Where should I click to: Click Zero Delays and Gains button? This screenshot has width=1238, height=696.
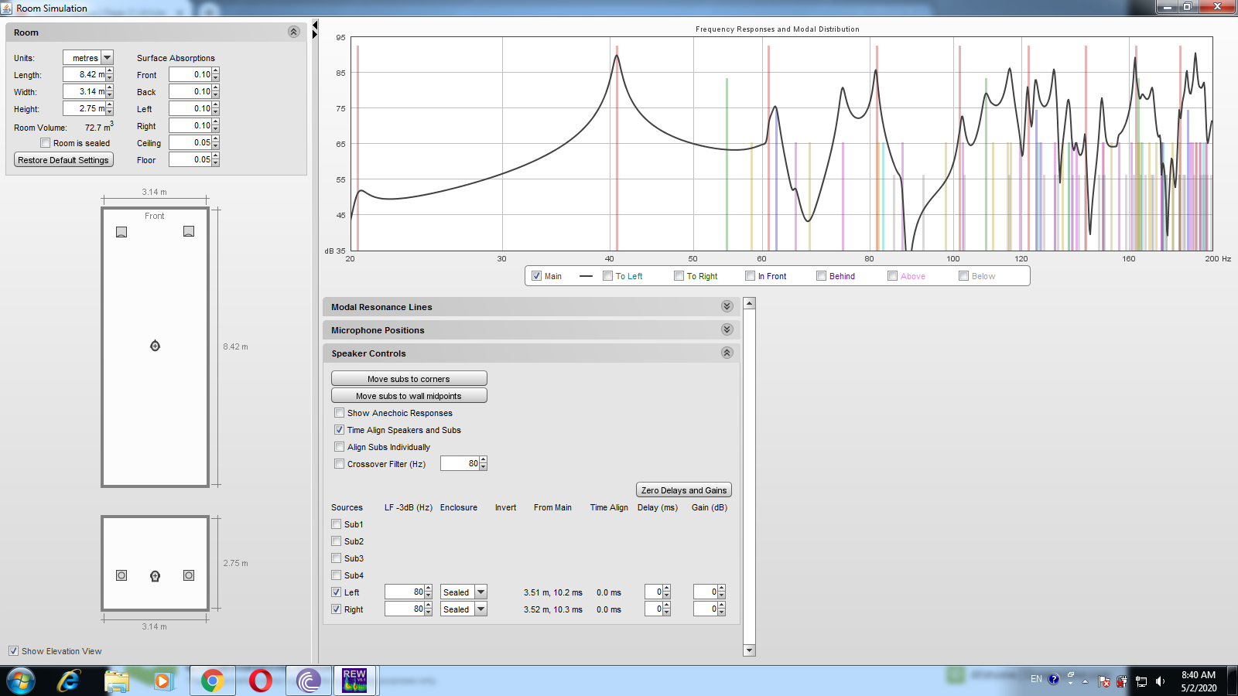tap(683, 490)
